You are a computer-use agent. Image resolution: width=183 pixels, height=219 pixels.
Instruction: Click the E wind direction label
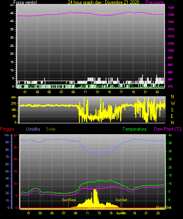tap(172, 116)
